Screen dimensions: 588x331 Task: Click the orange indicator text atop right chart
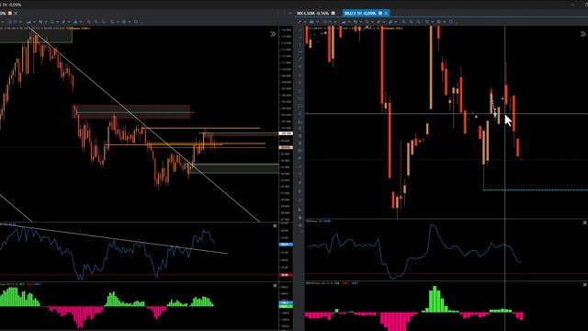393,29
